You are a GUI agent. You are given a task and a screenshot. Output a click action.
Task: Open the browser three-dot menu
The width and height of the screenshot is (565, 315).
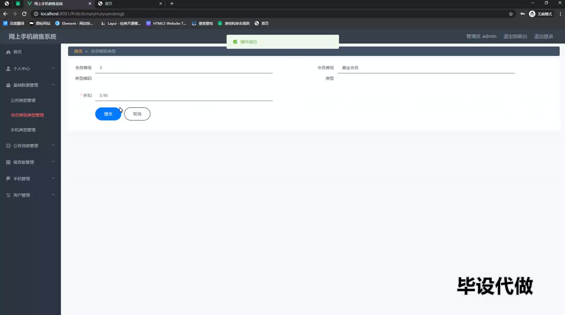(x=560, y=14)
